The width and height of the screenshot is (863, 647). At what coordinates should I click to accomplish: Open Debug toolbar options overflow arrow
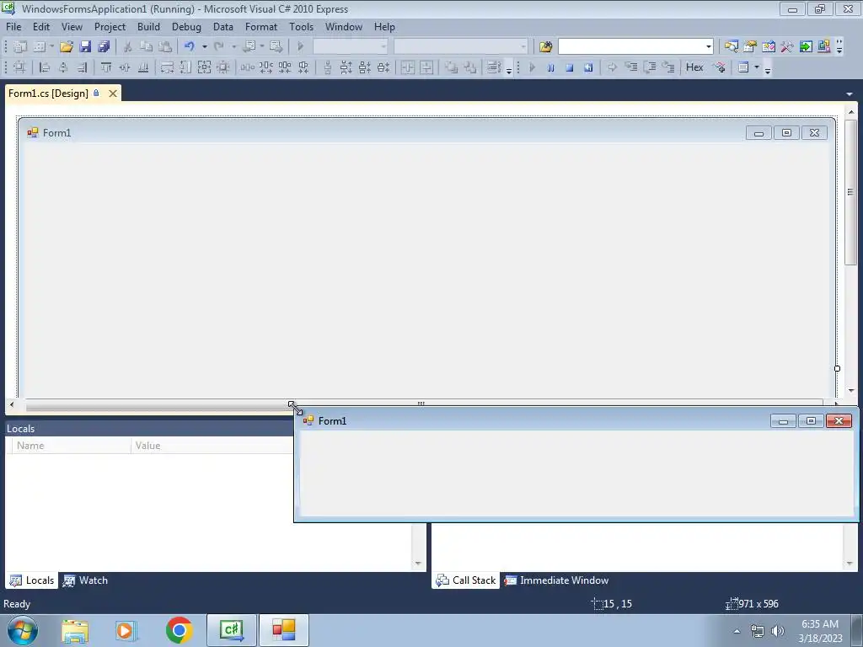point(768,69)
